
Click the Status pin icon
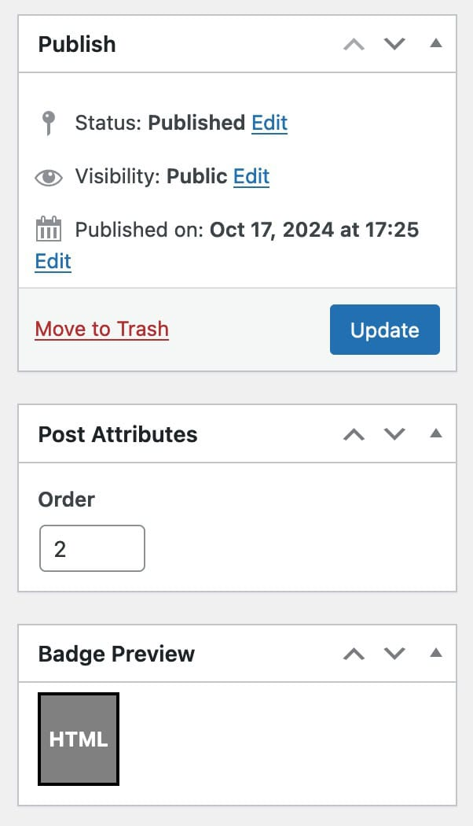[x=49, y=124]
